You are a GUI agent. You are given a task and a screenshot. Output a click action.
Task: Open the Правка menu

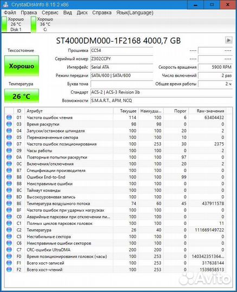click(x=29, y=12)
